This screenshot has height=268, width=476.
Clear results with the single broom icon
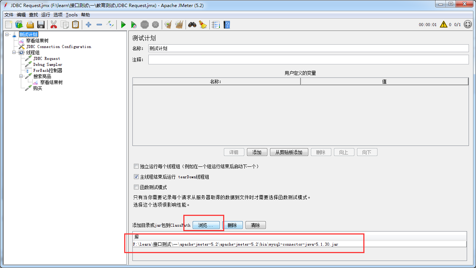click(168, 25)
